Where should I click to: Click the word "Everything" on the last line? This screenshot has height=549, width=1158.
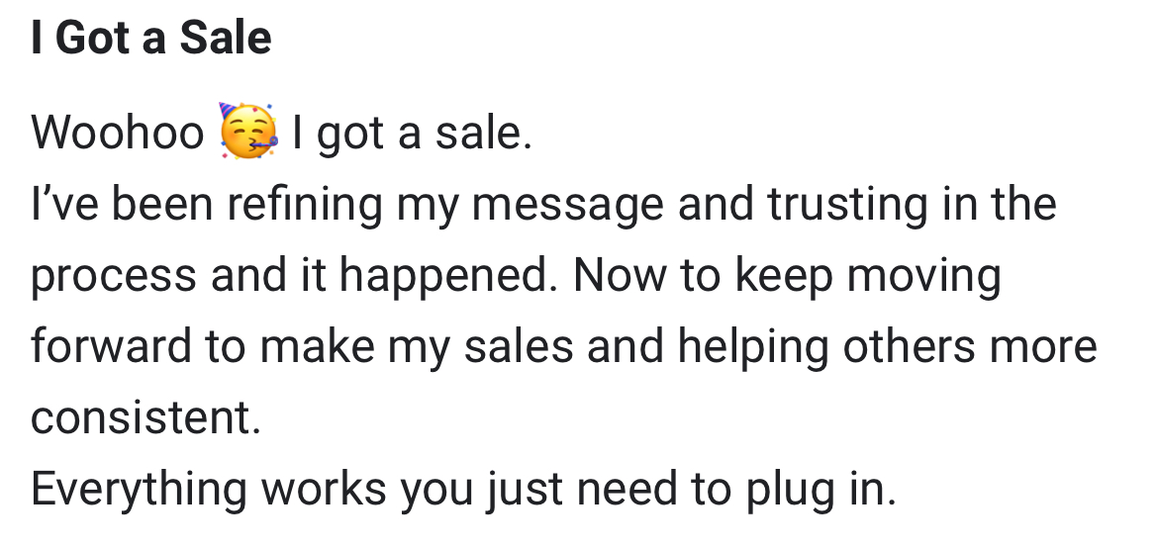[x=139, y=490]
